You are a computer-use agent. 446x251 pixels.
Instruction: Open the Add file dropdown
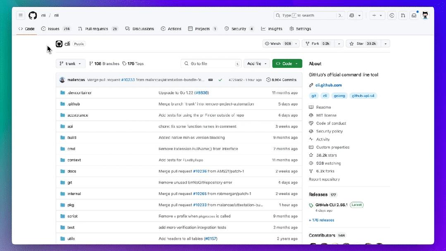click(257, 63)
